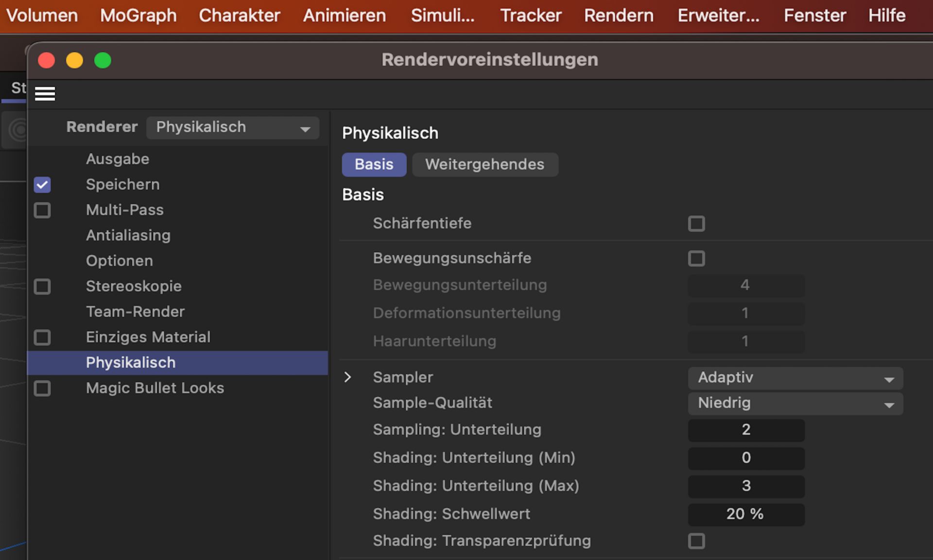The width and height of the screenshot is (933, 560).
Task: Open the Sampler dropdown set to Adaptiv
Action: [x=795, y=377]
